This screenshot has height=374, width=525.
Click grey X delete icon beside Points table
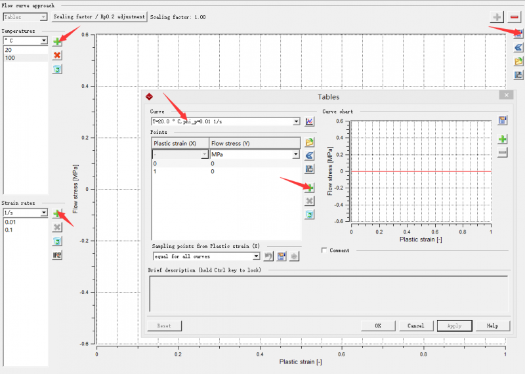point(309,201)
